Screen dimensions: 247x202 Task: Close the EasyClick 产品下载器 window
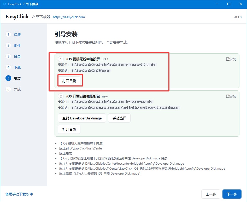click(x=241, y=4)
